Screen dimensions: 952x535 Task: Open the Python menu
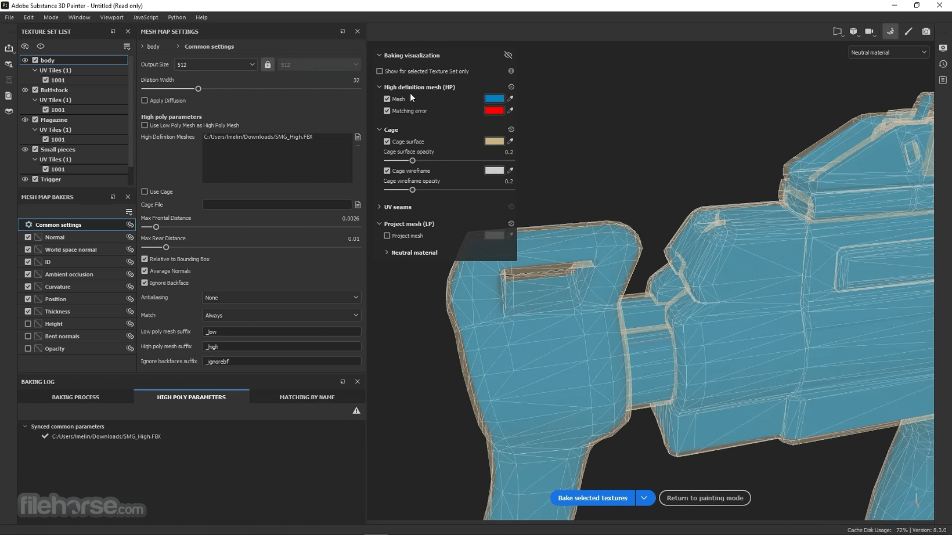pos(177,17)
